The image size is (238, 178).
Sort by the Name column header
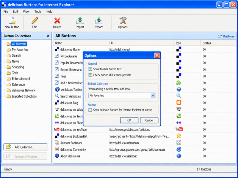80,43
